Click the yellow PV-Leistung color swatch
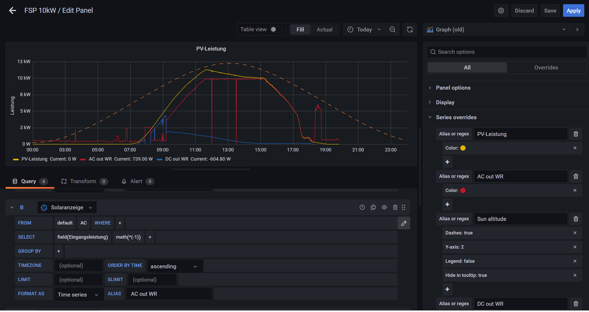The width and height of the screenshot is (589, 312). pos(463,148)
